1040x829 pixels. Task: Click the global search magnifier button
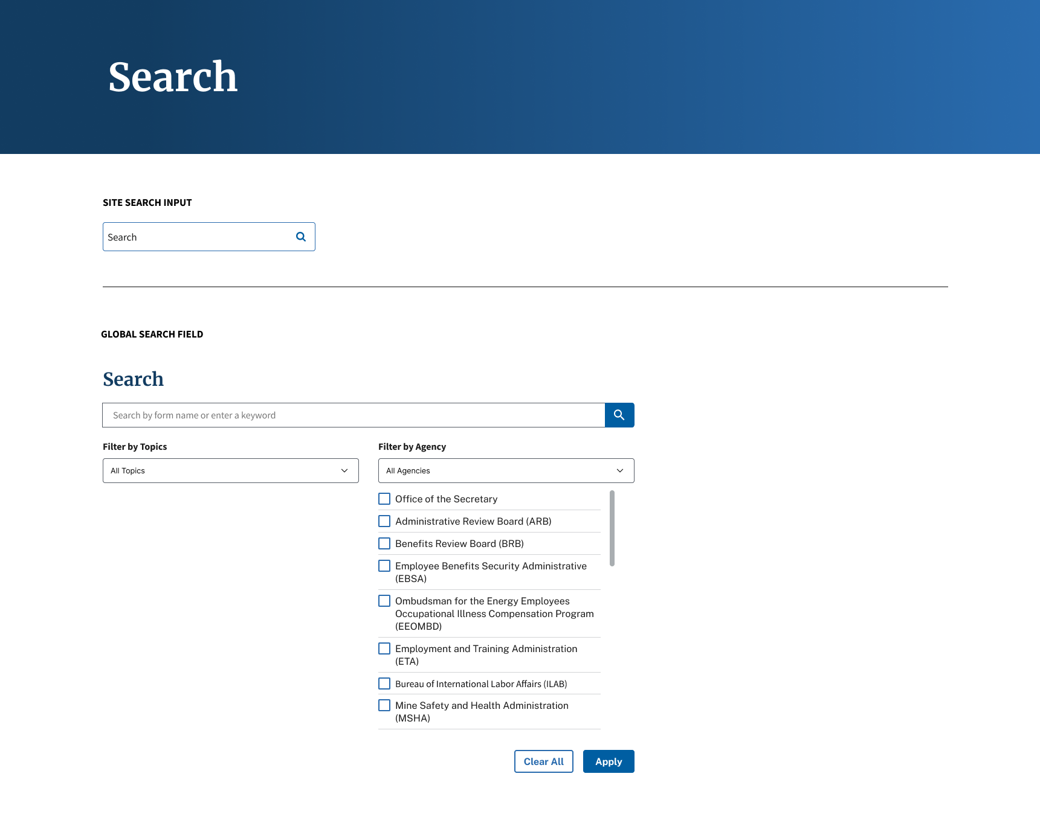click(619, 415)
